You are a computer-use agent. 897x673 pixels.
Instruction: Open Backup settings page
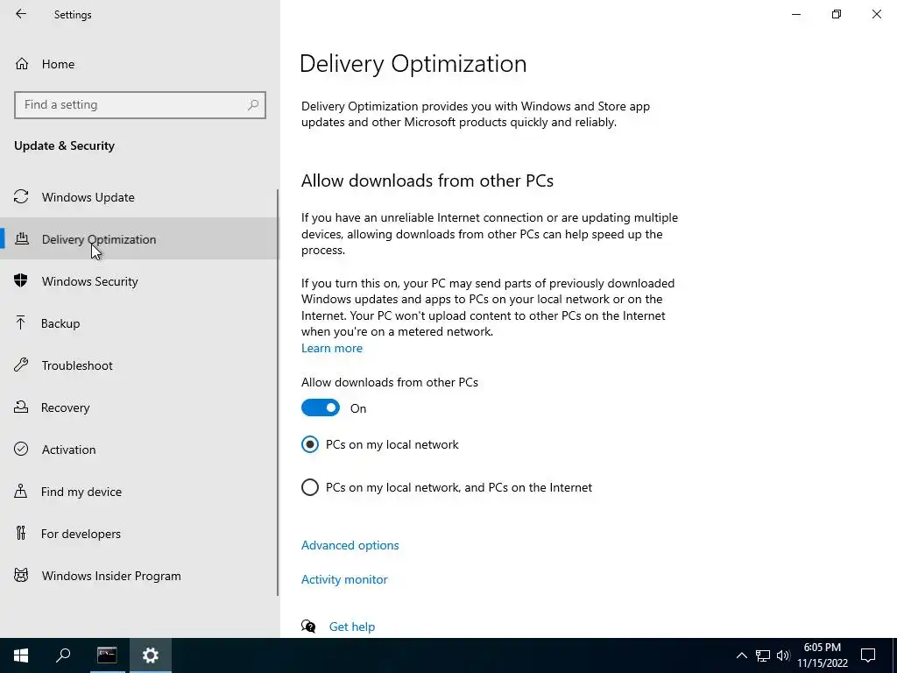[x=138, y=322]
